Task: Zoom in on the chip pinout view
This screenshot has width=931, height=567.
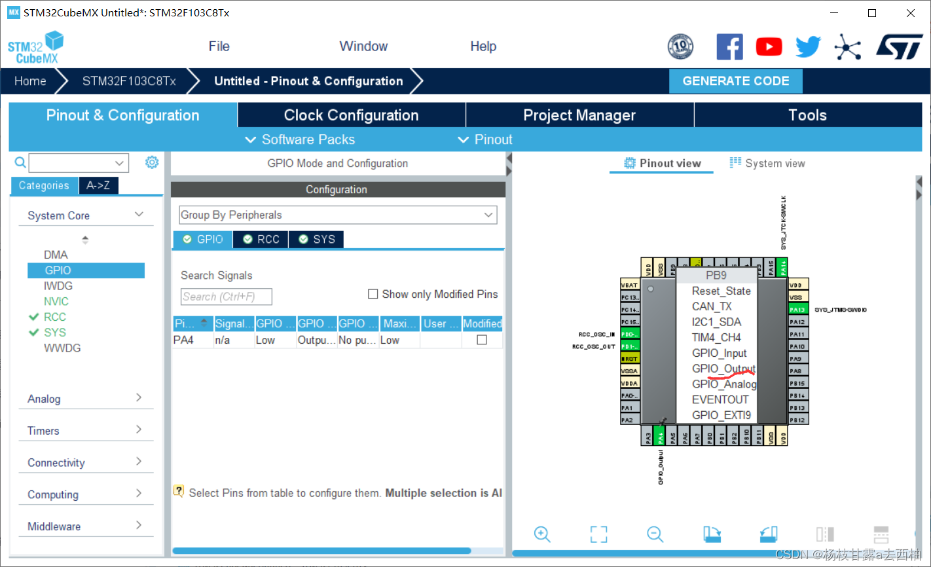Action: (542, 534)
